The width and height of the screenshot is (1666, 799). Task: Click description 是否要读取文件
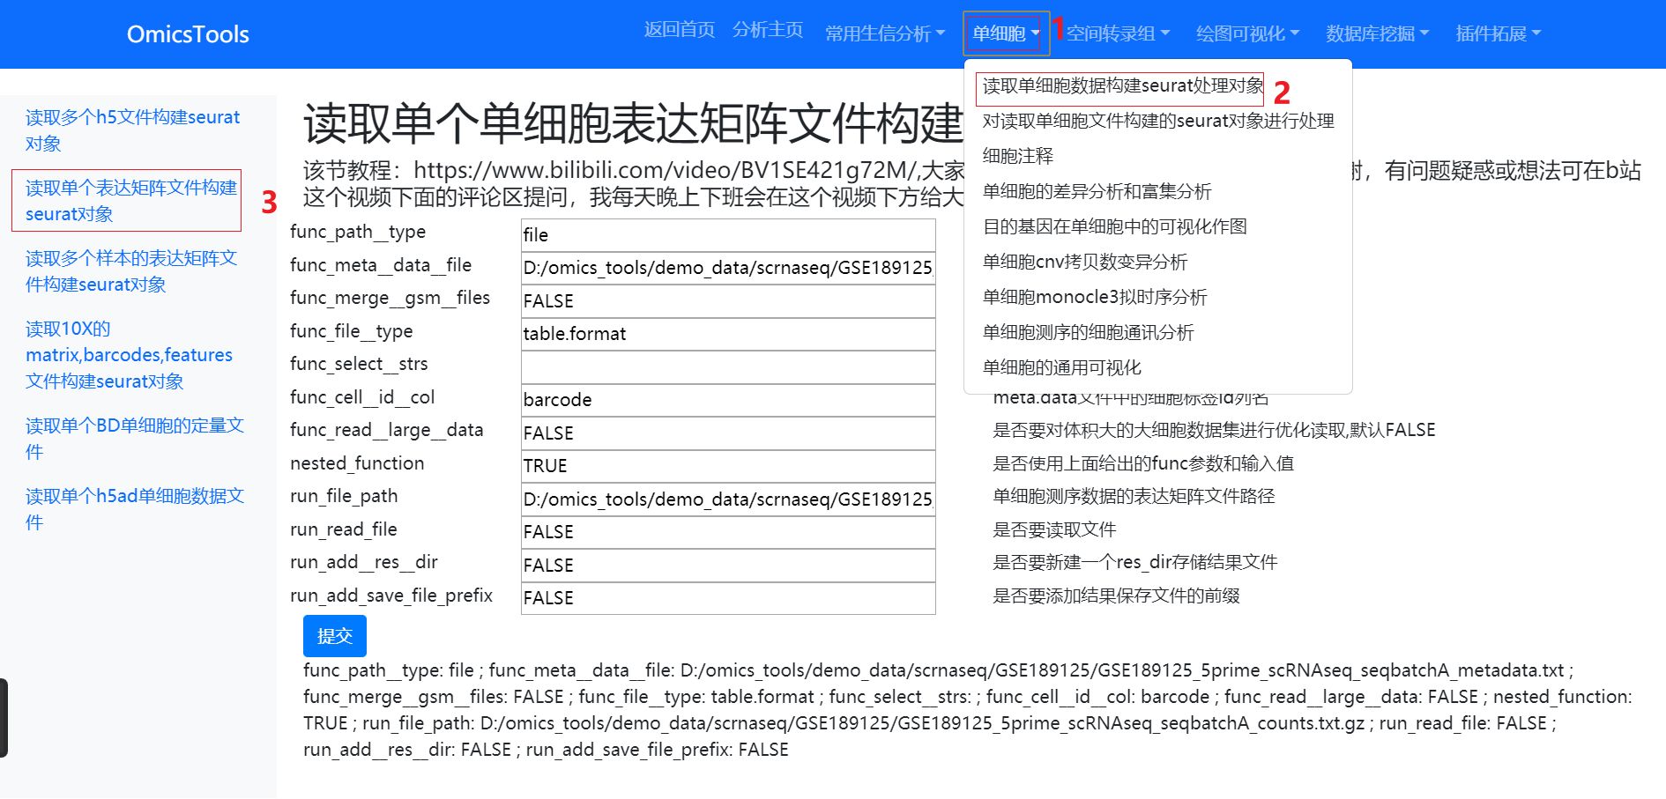click(1054, 529)
